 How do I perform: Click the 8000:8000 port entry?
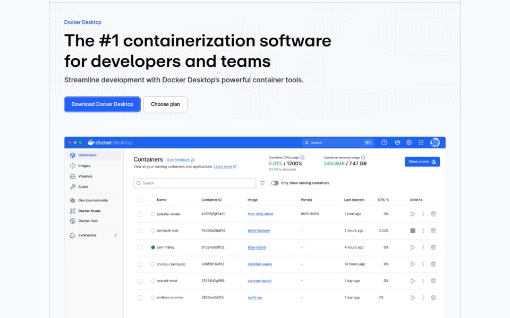point(310,214)
